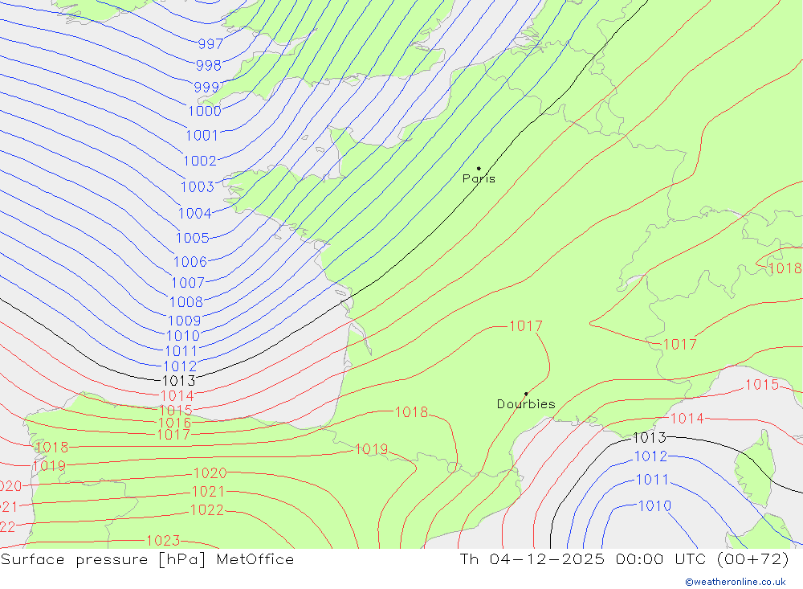Screen dimensions: 803x589
Task: Select the 1001 isobar label
Action: tap(202, 136)
